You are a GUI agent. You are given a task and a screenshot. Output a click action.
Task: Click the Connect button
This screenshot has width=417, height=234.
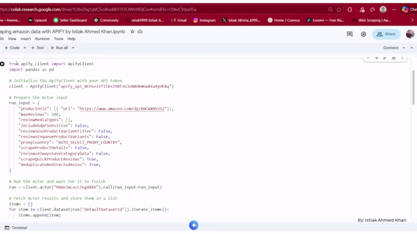[x=390, y=48]
